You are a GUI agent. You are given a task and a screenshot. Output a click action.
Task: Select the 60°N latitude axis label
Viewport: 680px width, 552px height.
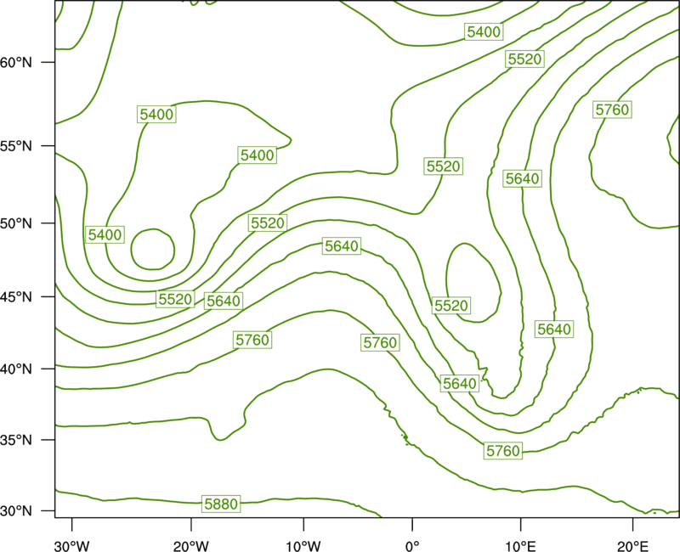[16, 62]
